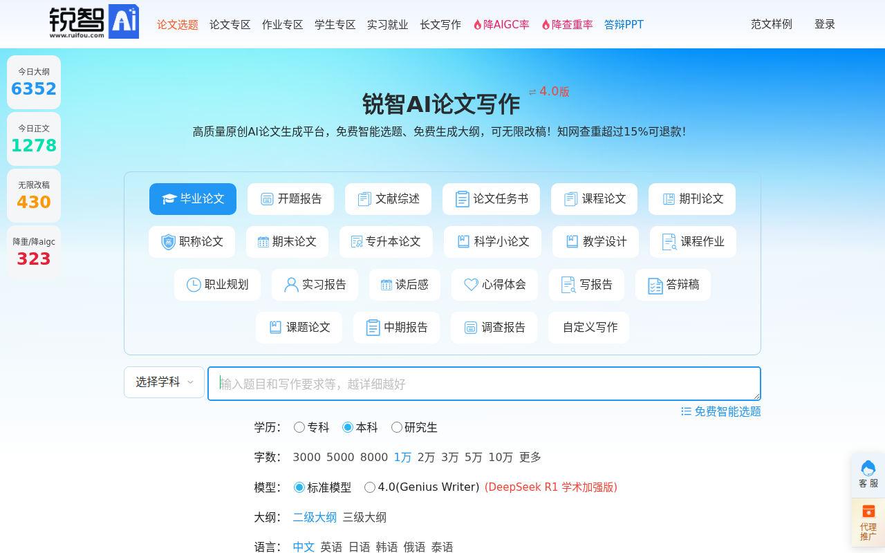Set word count to 2万
Screen dimensions: 885x553
coord(427,458)
